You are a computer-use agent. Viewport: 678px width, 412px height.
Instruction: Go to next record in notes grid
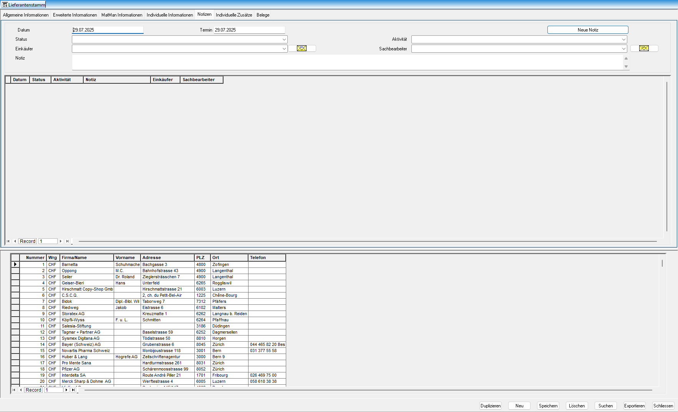(61, 241)
